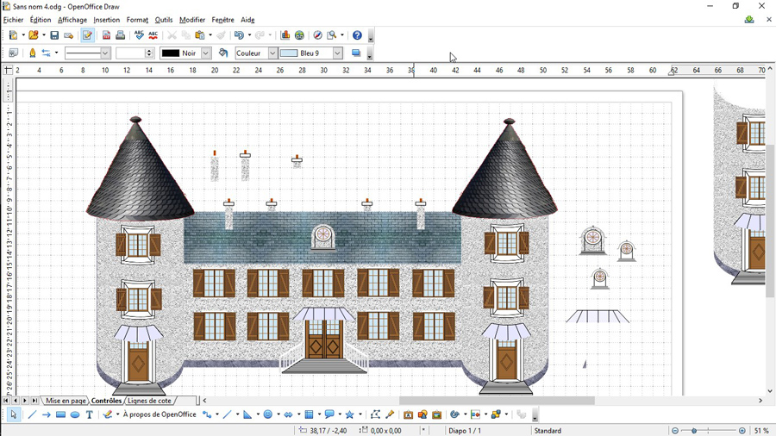Click the Print document icon

[x=120, y=35]
